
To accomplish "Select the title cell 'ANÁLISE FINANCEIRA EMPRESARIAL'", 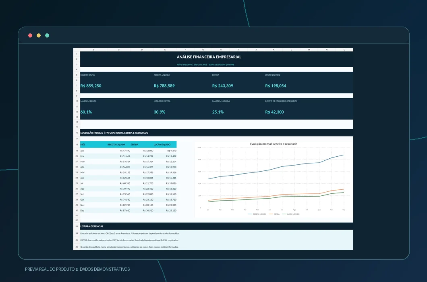I will click(x=209, y=57).
